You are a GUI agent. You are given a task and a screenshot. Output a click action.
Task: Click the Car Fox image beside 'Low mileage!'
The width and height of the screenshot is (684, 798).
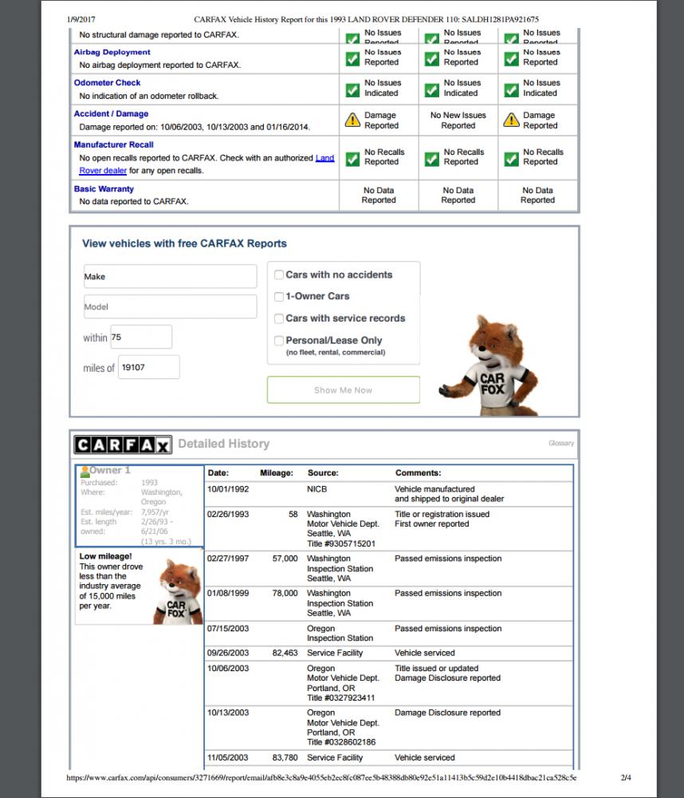179,592
